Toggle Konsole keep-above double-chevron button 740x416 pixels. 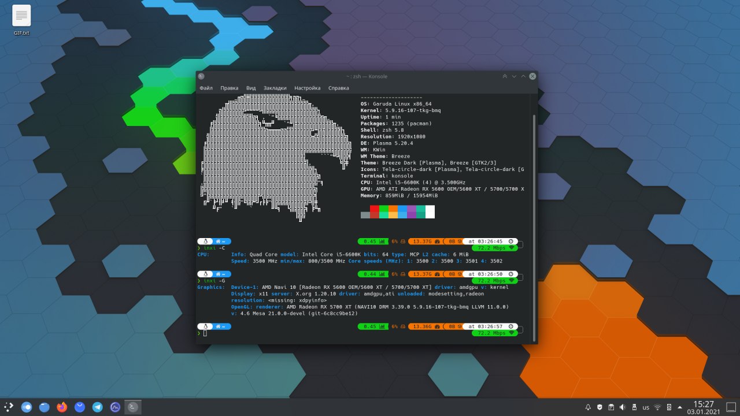point(505,76)
